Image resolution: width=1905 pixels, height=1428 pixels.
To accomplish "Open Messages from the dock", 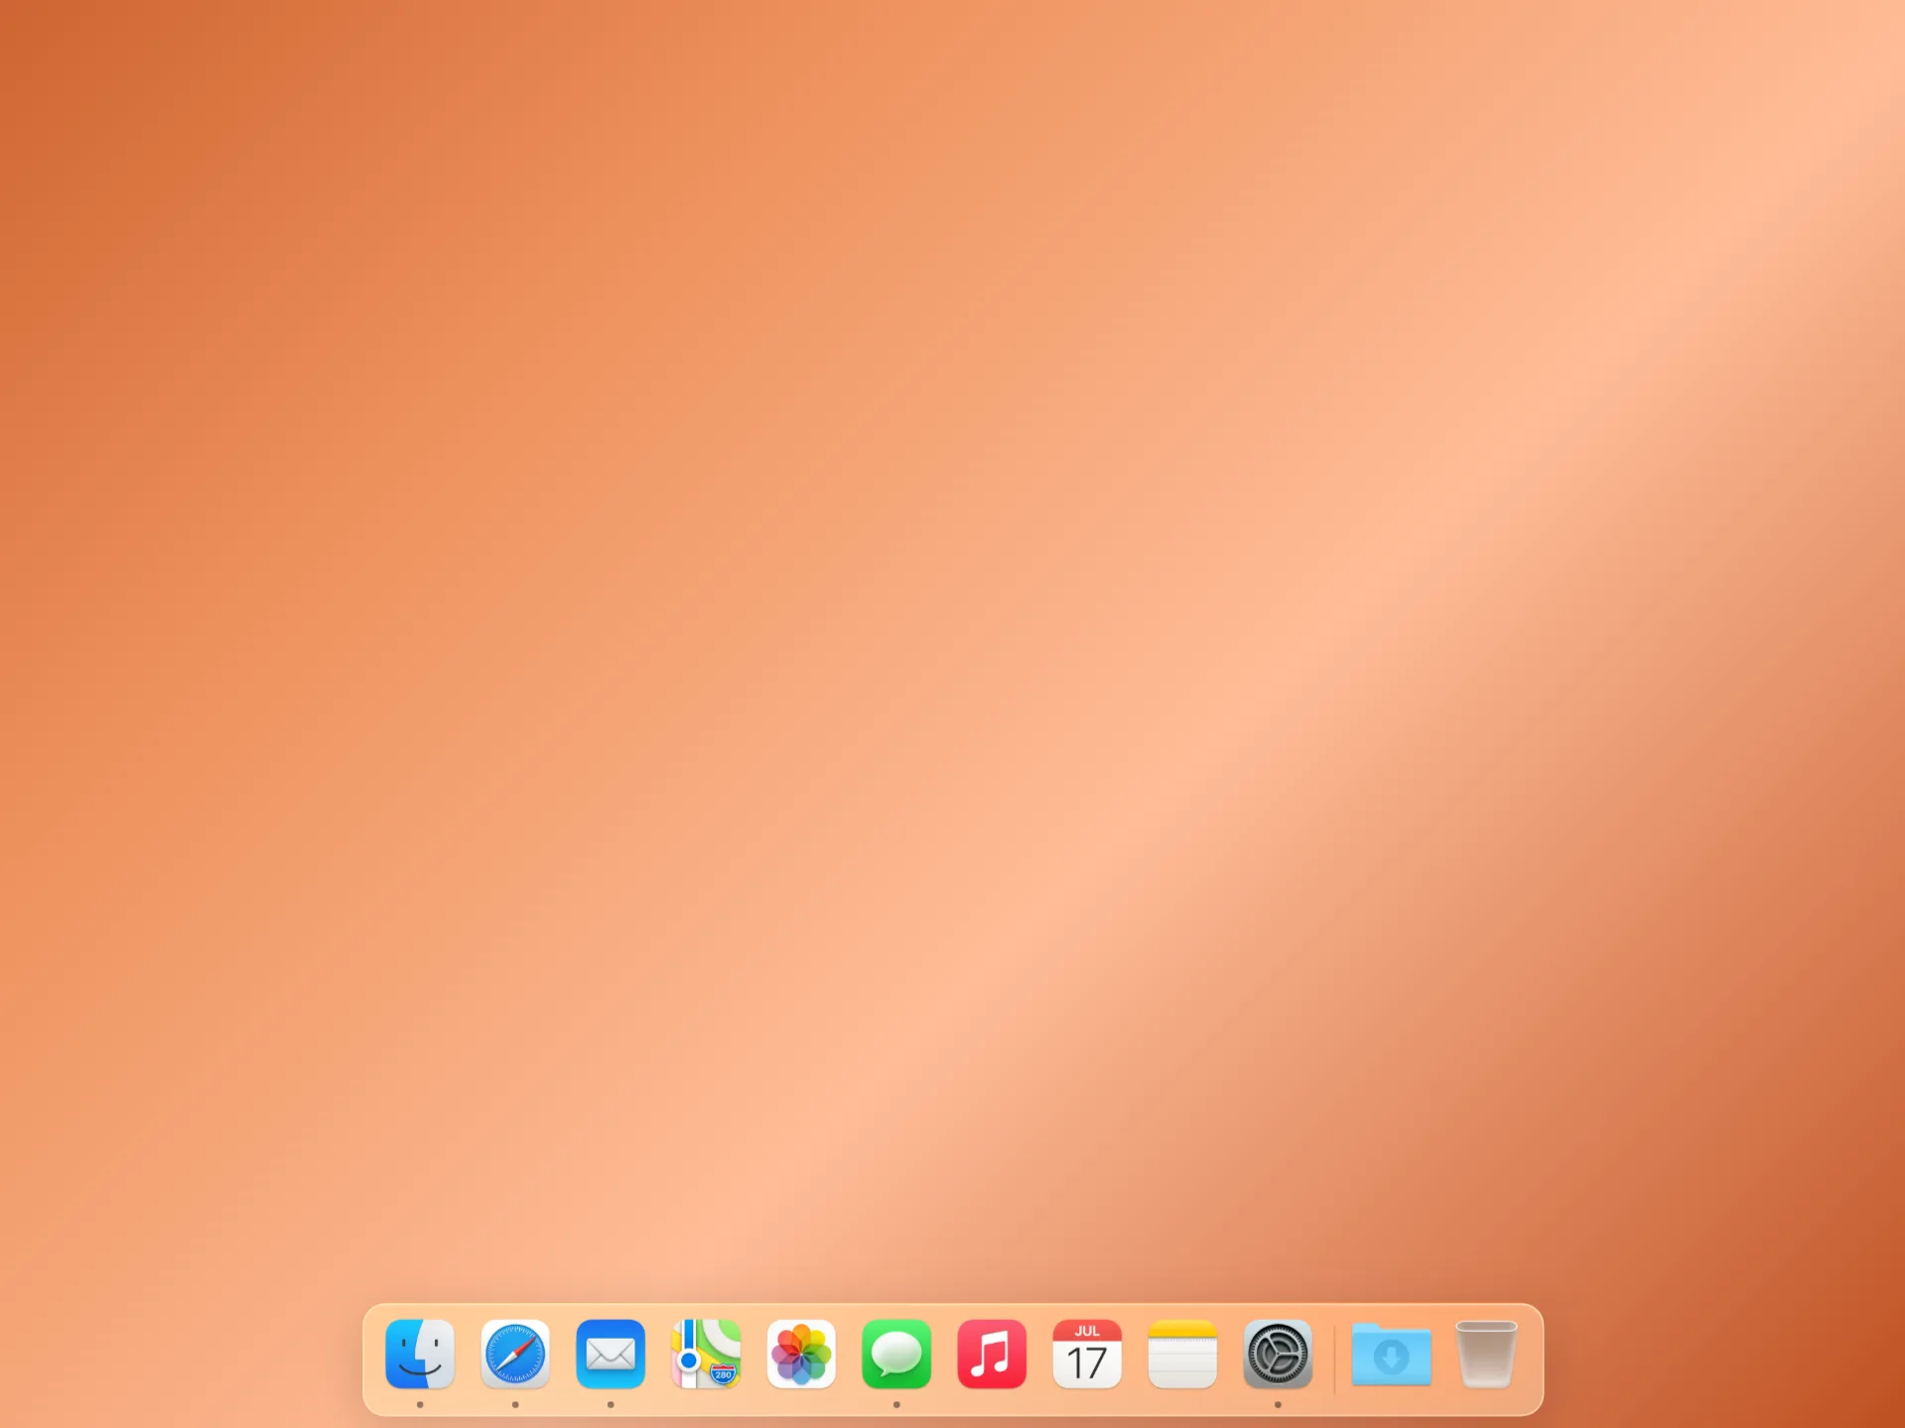I will click(x=896, y=1355).
